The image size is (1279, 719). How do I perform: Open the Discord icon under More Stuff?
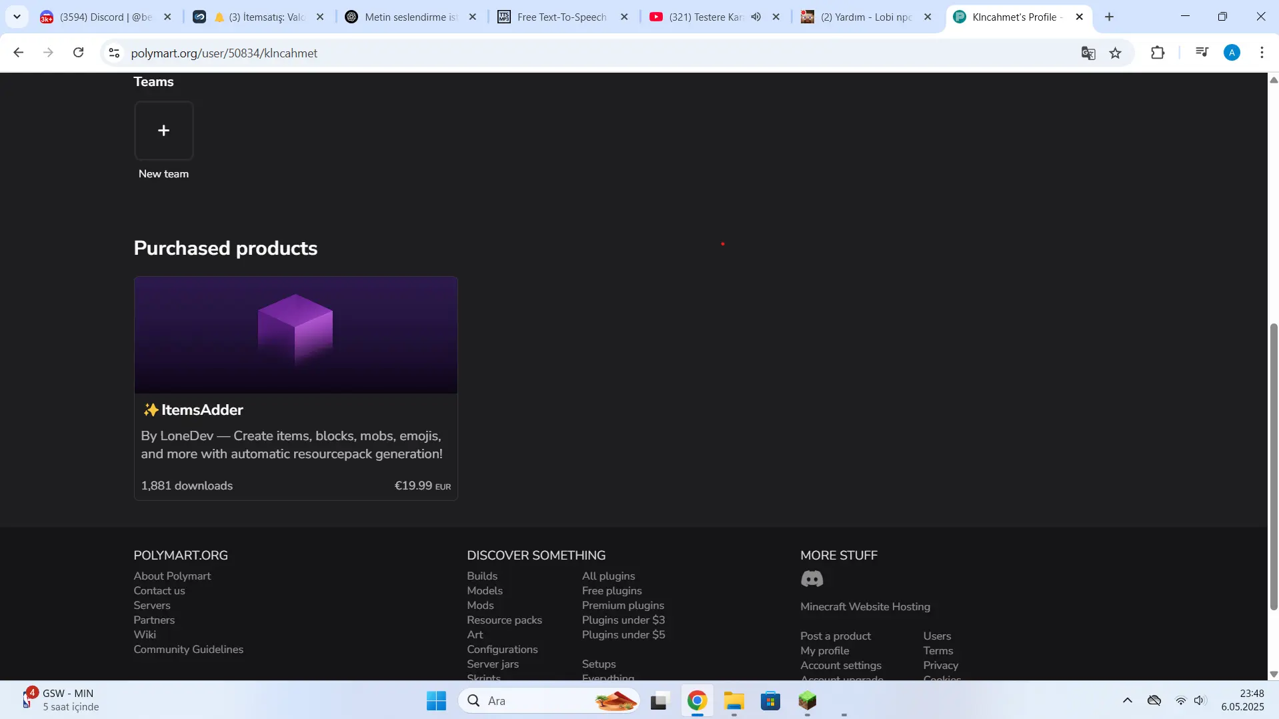(812, 579)
